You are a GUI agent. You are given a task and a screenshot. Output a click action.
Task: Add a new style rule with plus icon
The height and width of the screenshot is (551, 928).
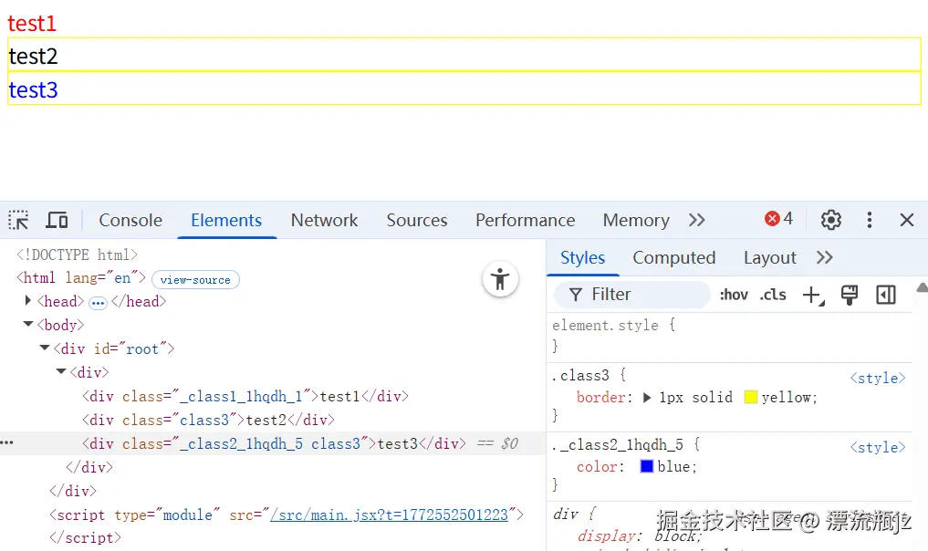pos(813,294)
